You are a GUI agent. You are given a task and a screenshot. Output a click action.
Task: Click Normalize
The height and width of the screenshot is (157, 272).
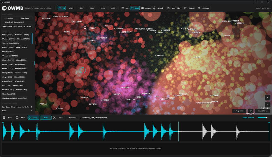click(x=72, y=118)
